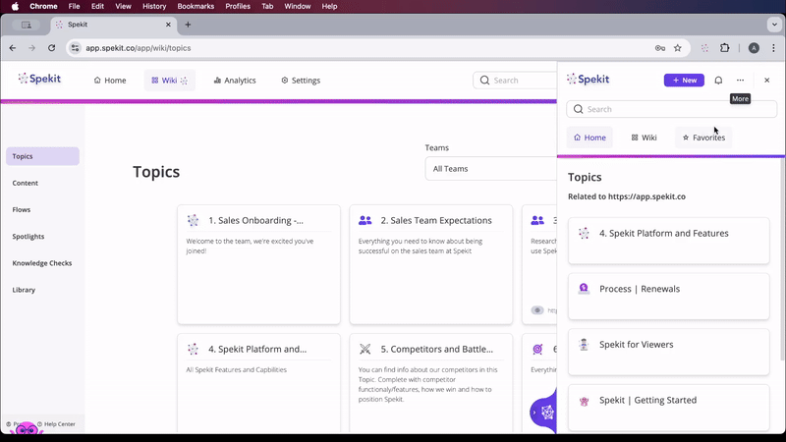This screenshot has width=786, height=442.
Task: Open Chrome three-dot menu
Action: (x=773, y=48)
